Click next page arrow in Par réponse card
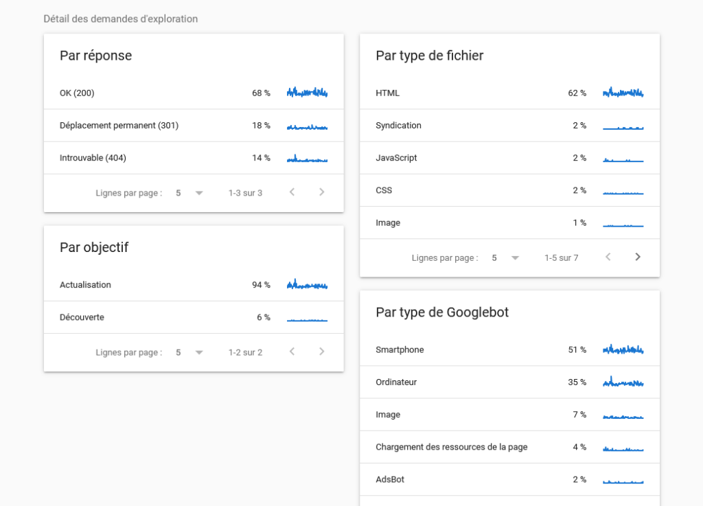The height and width of the screenshot is (506, 703). point(322,192)
